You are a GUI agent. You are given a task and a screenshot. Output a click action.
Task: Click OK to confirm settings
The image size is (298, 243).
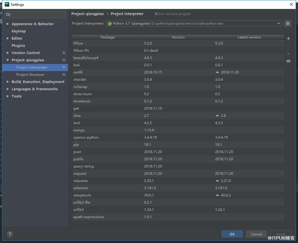232,234
